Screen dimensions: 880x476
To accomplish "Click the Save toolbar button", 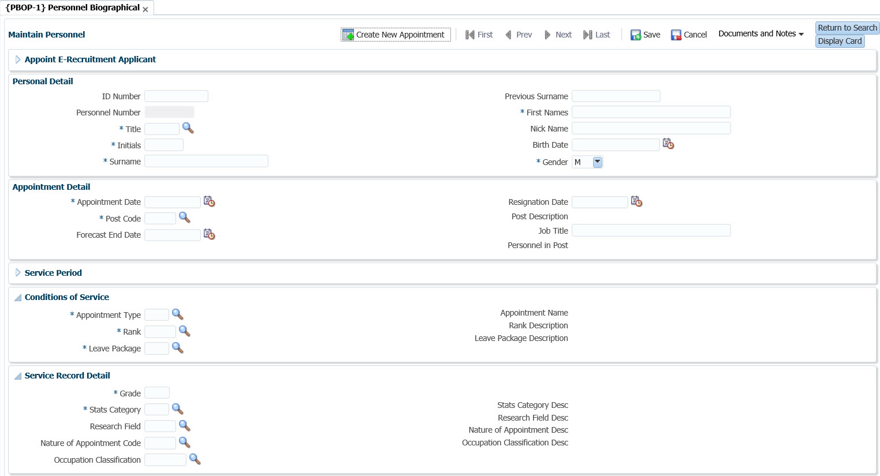I will click(x=645, y=35).
